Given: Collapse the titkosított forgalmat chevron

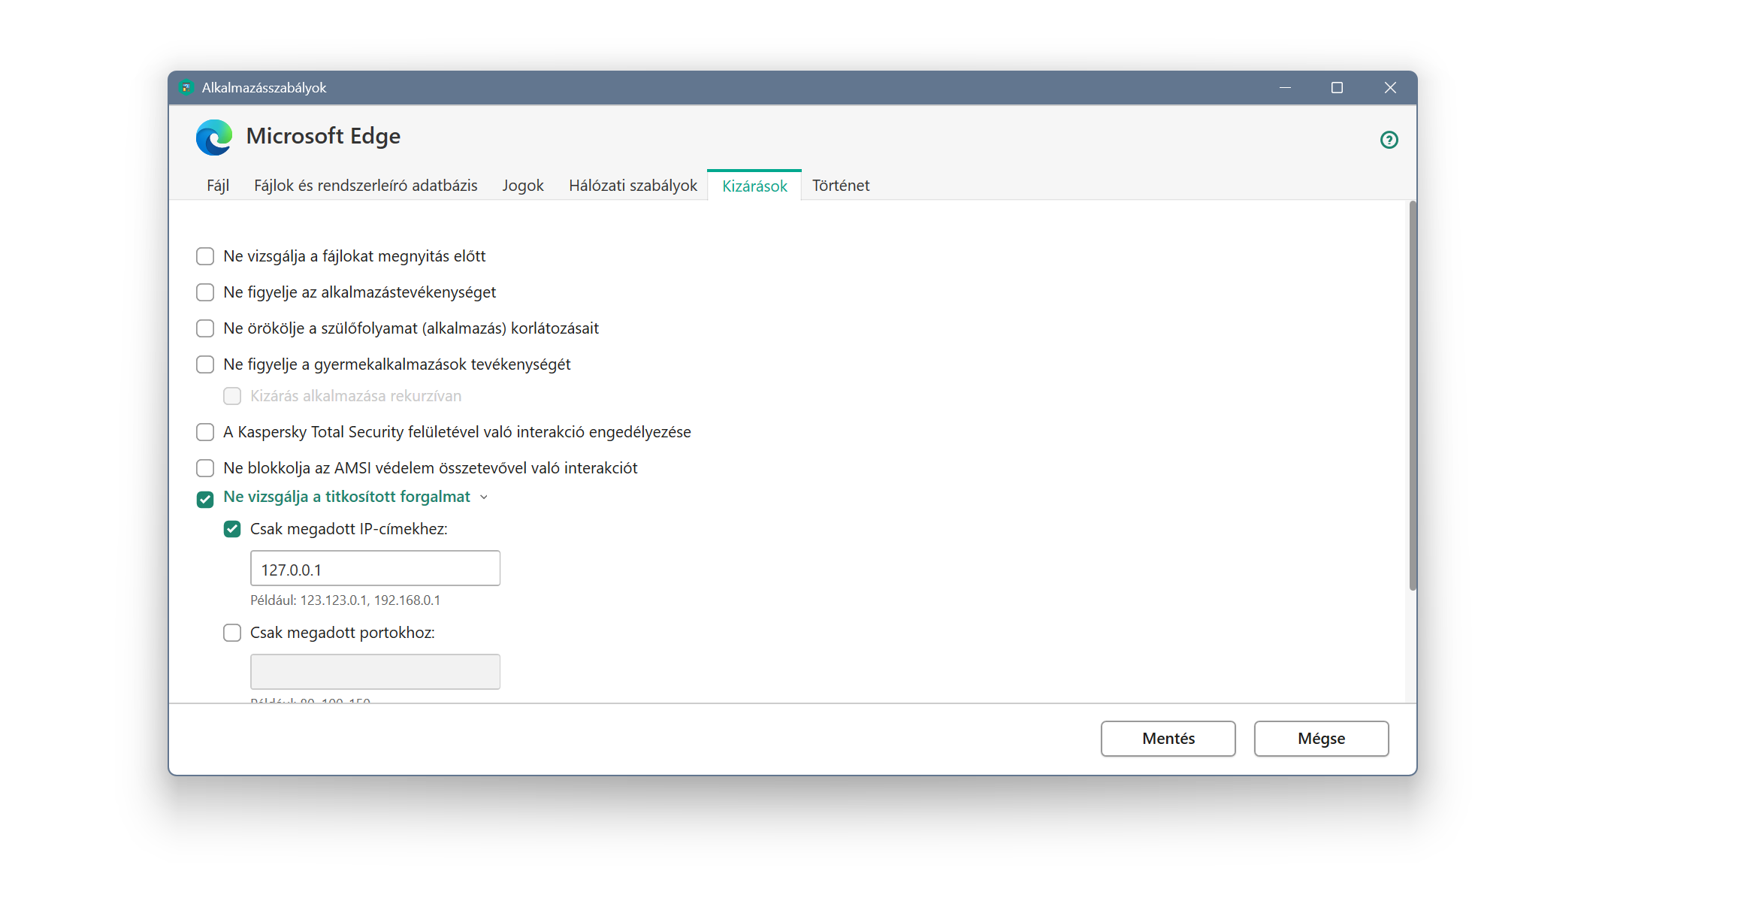Looking at the screenshot, I should pyautogui.click(x=484, y=497).
